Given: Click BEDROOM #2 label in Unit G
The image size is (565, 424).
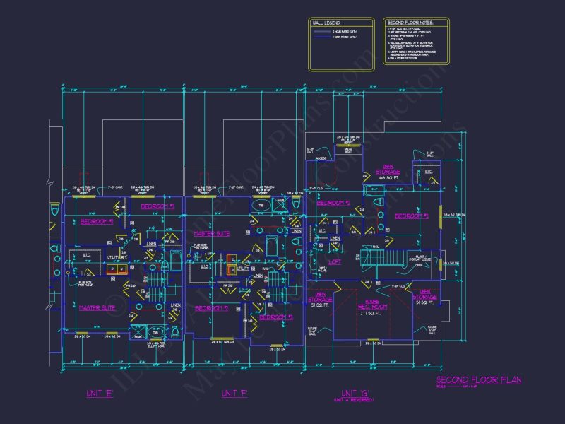Looking at the screenshot, I should [333, 203].
